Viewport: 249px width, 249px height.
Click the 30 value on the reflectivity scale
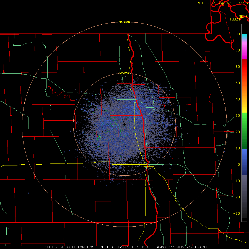coord(238,116)
